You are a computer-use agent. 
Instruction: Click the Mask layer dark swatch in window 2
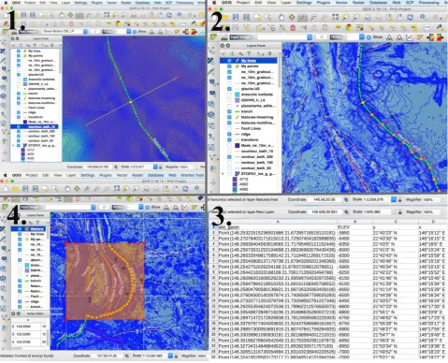pyautogui.click(x=237, y=146)
